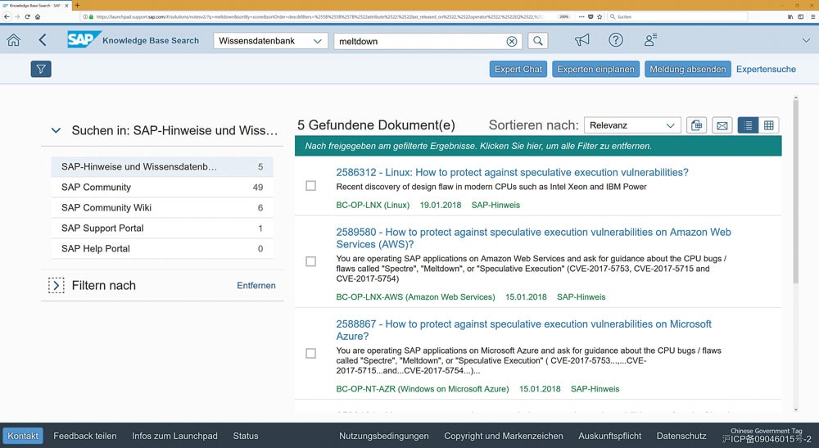Select SAP Help Portal category

click(162, 248)
